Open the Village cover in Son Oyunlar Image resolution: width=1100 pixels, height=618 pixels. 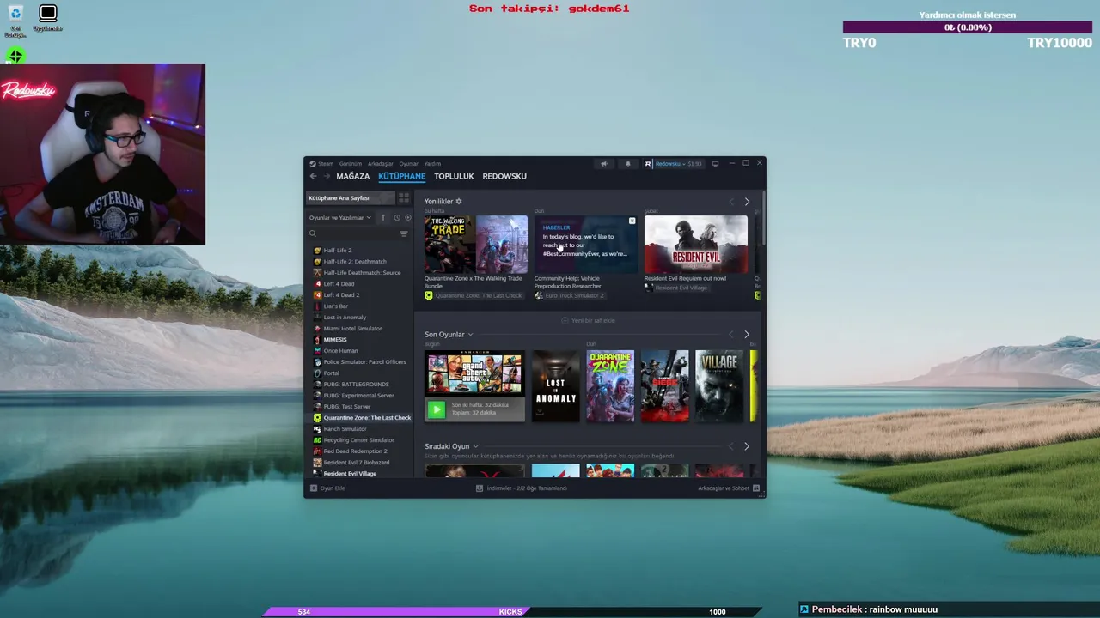point(718,385)
